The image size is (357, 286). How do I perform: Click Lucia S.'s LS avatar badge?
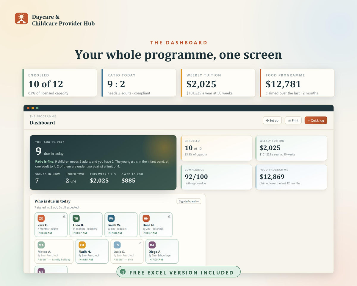tap(117, 245)
